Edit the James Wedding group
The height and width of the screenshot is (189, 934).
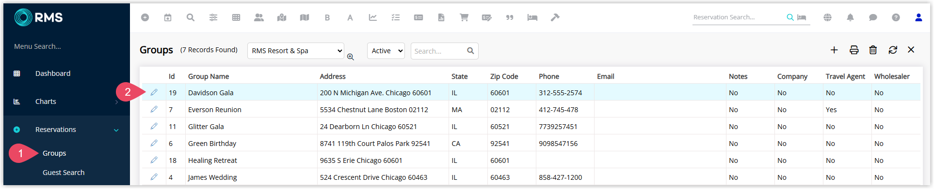pyautogui.click(x=154, y=177)
